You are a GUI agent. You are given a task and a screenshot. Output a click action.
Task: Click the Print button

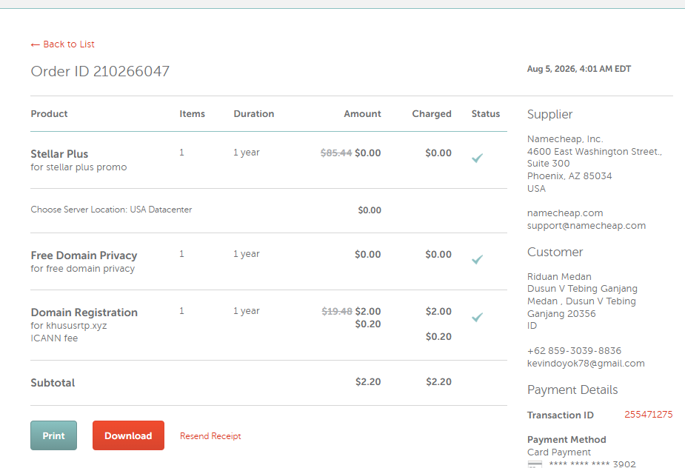(54, 435)
